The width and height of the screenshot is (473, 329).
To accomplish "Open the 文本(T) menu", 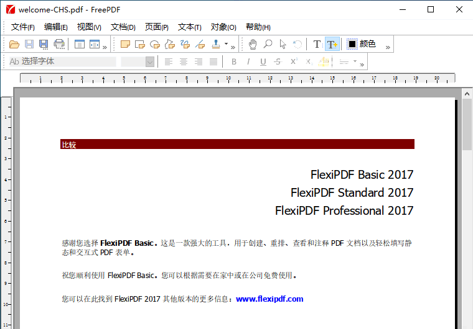I will (x=190, y=27).
